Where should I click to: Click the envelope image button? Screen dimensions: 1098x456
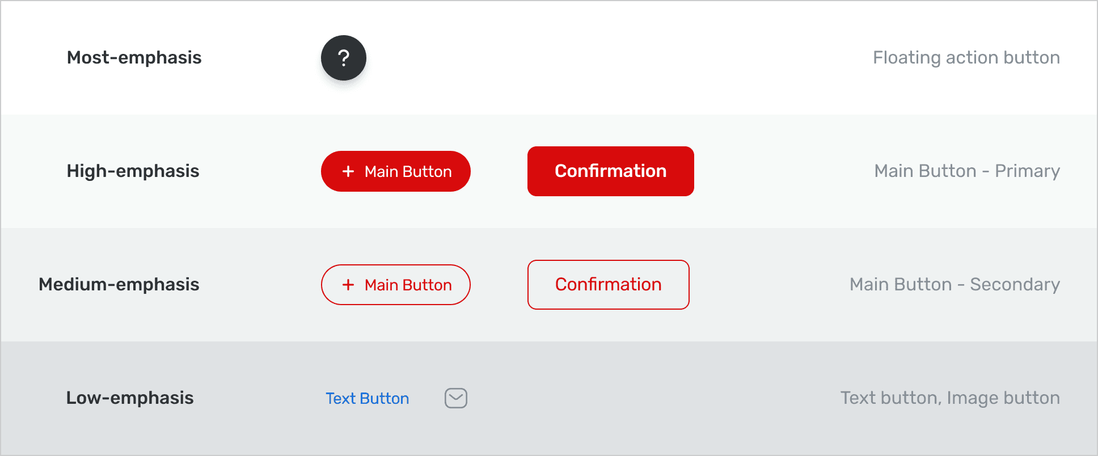(x=456, y=398)
